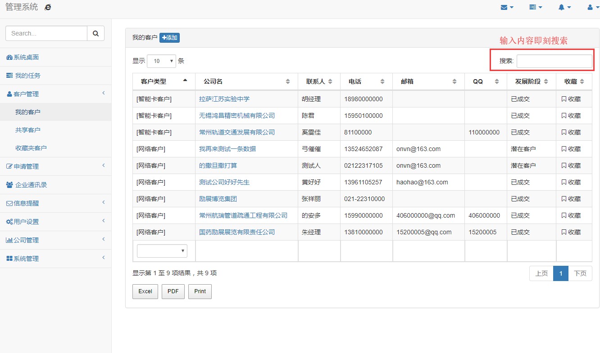Screen dimensions: 600x353
Task: Go to 企业通讯录 in the sidebar
Action: [31, 185]
